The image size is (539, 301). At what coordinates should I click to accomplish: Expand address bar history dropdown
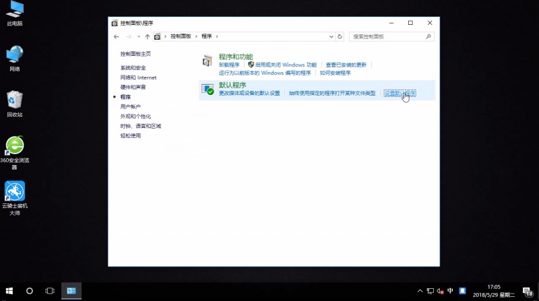pos(331,36)
